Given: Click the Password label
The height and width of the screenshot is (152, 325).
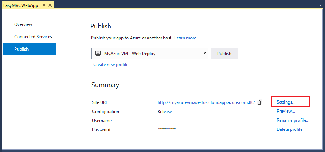Looking at the screenshot, I should 101,130.
